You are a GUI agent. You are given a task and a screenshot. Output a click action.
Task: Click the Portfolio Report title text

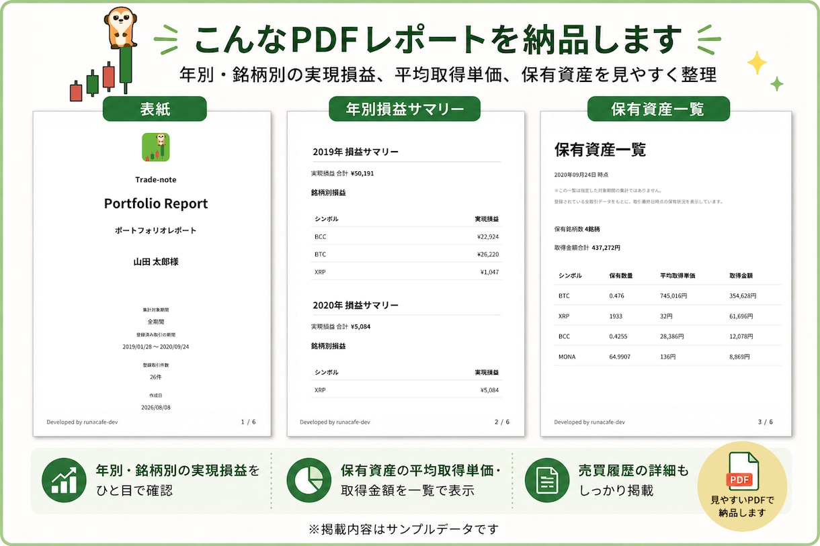click(x=156, y=203)
